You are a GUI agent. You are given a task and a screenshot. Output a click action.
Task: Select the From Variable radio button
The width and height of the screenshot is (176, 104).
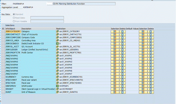point(14,21)
